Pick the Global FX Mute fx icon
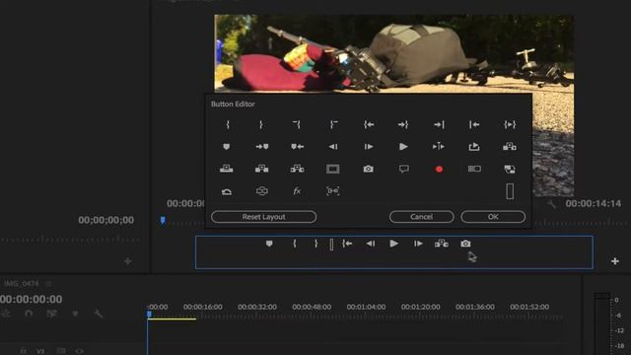Screen dimensions: 631x355 coord(297,191)
